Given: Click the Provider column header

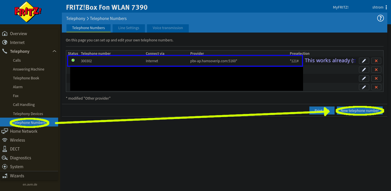Looking at the screenshot, I should (197, 54).
